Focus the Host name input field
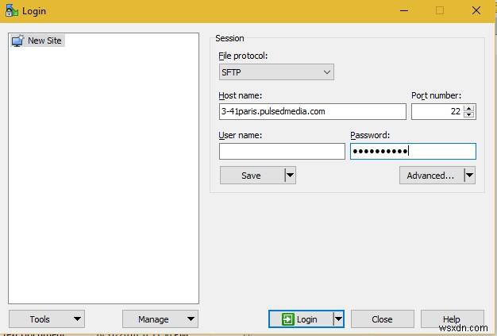This screenshot has height=336, width=497. coord(312,111)
